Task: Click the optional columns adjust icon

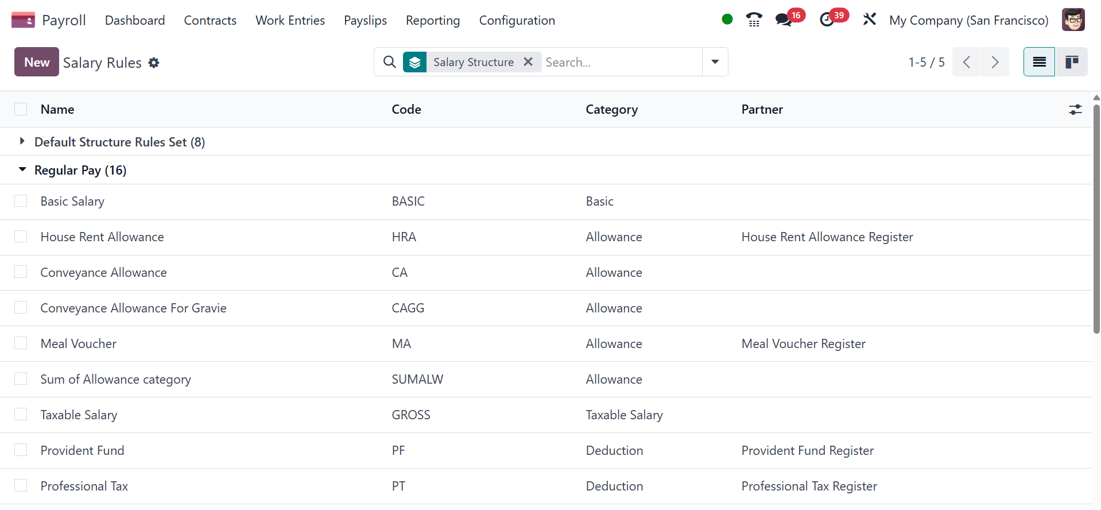Action: click(x=1075, y=110)
